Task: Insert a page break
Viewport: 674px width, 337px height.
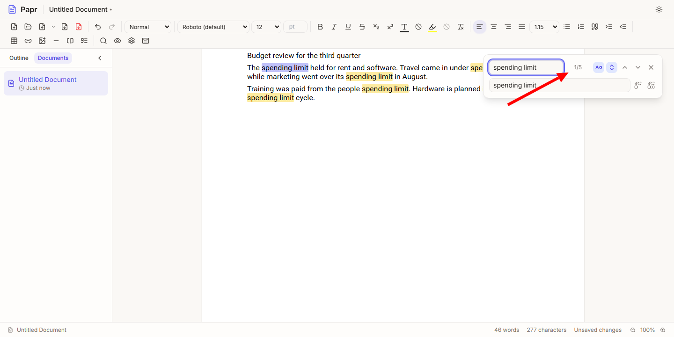Action: [70, 41]
